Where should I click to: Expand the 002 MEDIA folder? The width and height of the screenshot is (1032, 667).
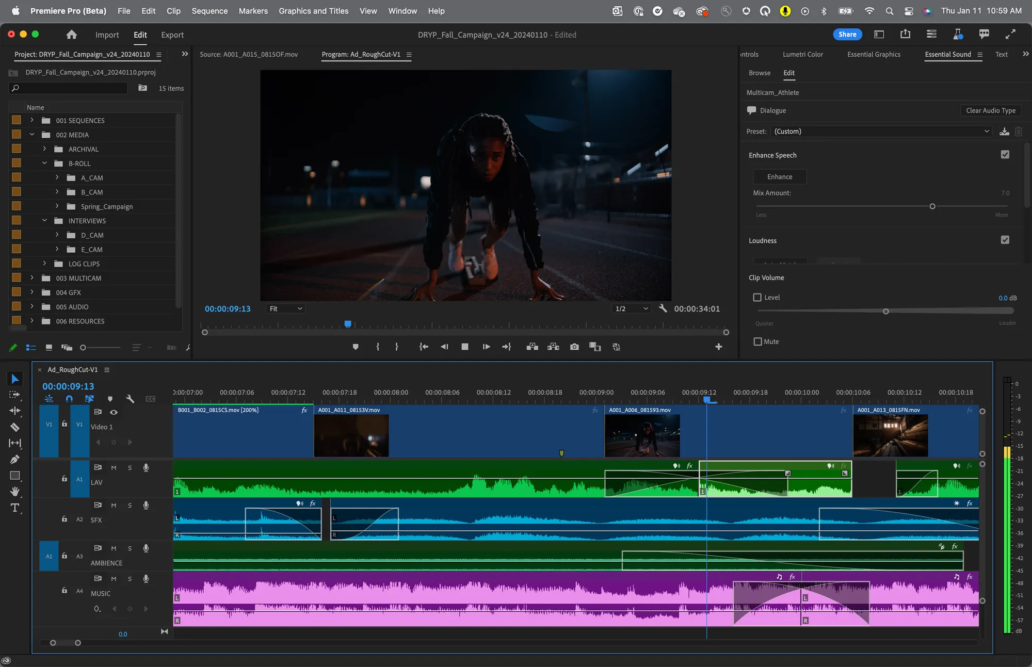[x=31, y=135]
